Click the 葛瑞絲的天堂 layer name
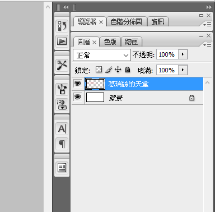 (128, 84)
